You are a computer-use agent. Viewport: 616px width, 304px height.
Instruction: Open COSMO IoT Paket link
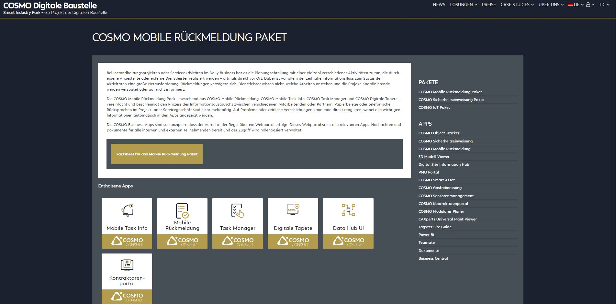(434, 107)
